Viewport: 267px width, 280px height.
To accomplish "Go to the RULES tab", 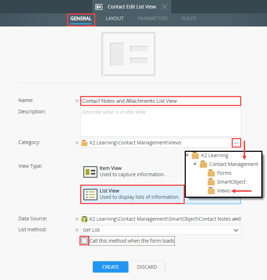I will tap(189, 19).
